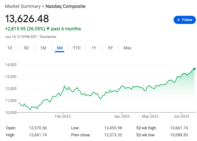The height and width of the screenshot is (141, 197).
Task: Switch chart to YTD view
Action: [77, 48]
